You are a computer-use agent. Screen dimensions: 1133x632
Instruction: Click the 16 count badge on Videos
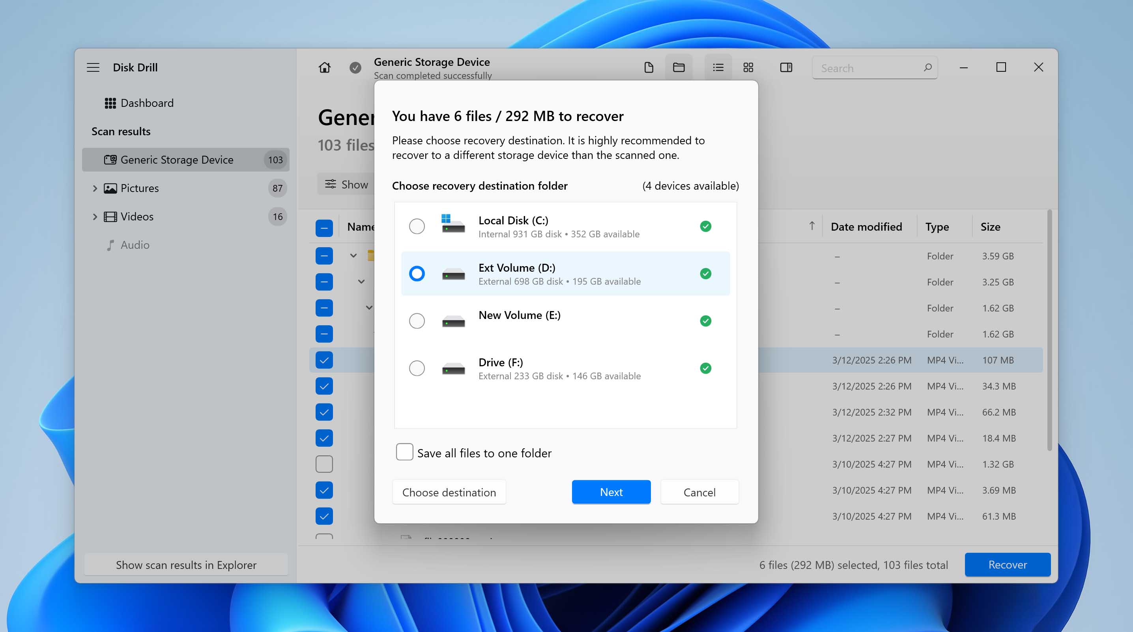click(277, 217)
